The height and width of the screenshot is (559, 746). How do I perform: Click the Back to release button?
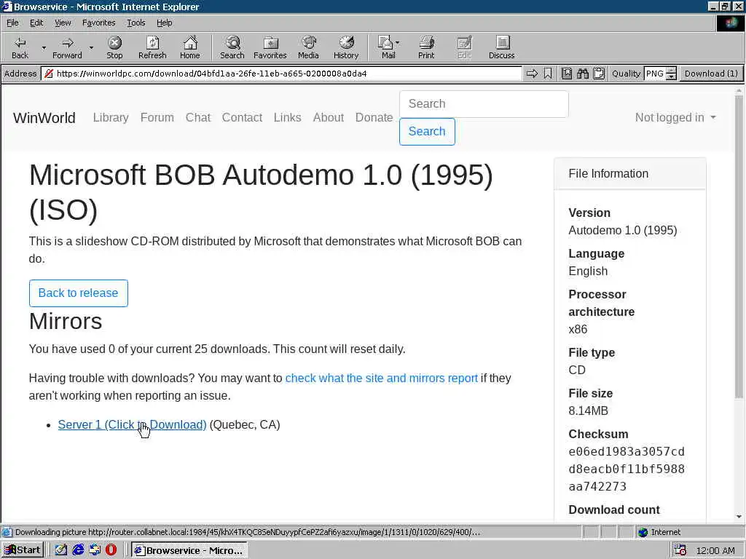pos(79,293)
